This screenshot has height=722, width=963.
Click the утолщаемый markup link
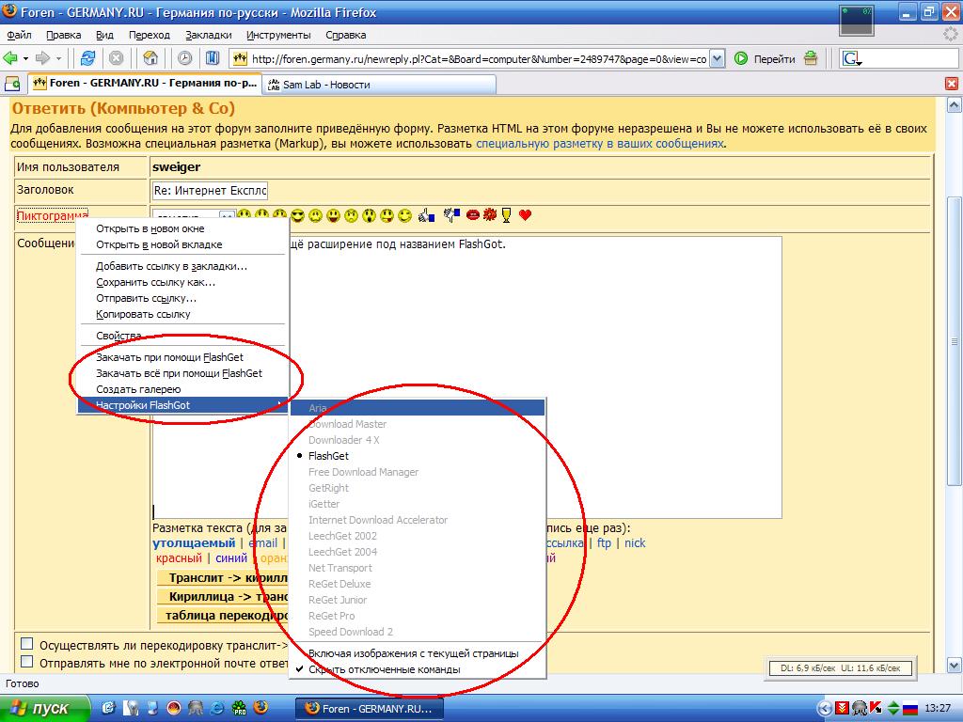tap(194, 543)
